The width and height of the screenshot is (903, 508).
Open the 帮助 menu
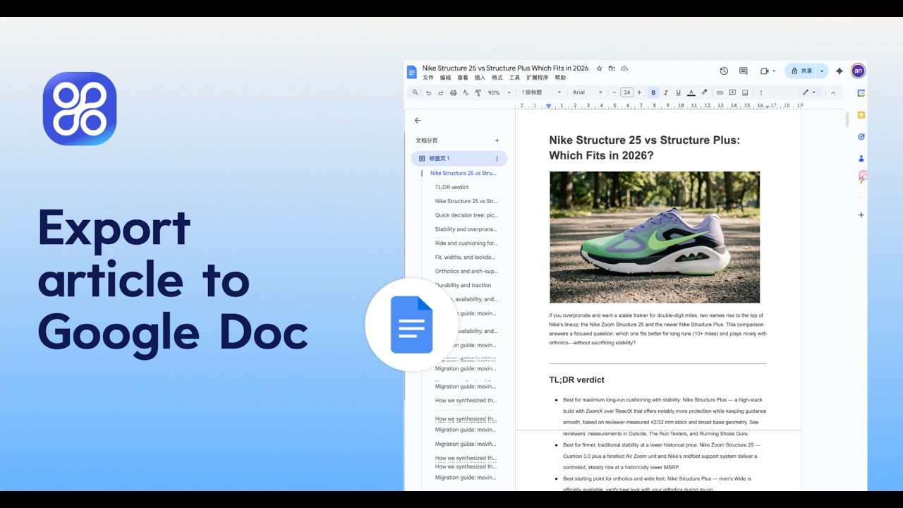[560, 78]
